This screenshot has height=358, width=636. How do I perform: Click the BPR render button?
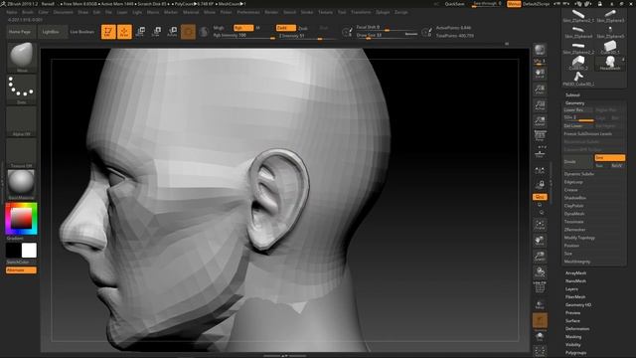540,51
